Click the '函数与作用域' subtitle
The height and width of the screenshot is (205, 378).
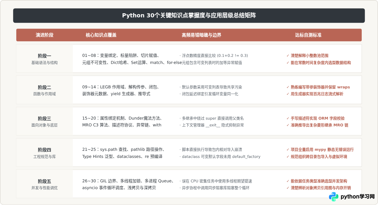pos(45,94)
